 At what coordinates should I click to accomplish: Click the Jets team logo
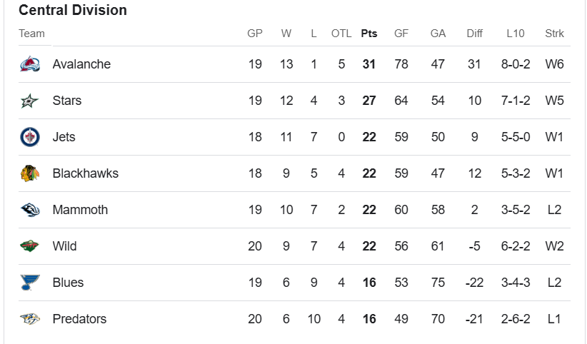[x=30, y=137]
